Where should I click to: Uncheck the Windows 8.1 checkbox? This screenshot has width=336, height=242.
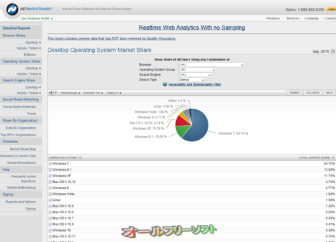pyautogui.click(x=50, y=170)
